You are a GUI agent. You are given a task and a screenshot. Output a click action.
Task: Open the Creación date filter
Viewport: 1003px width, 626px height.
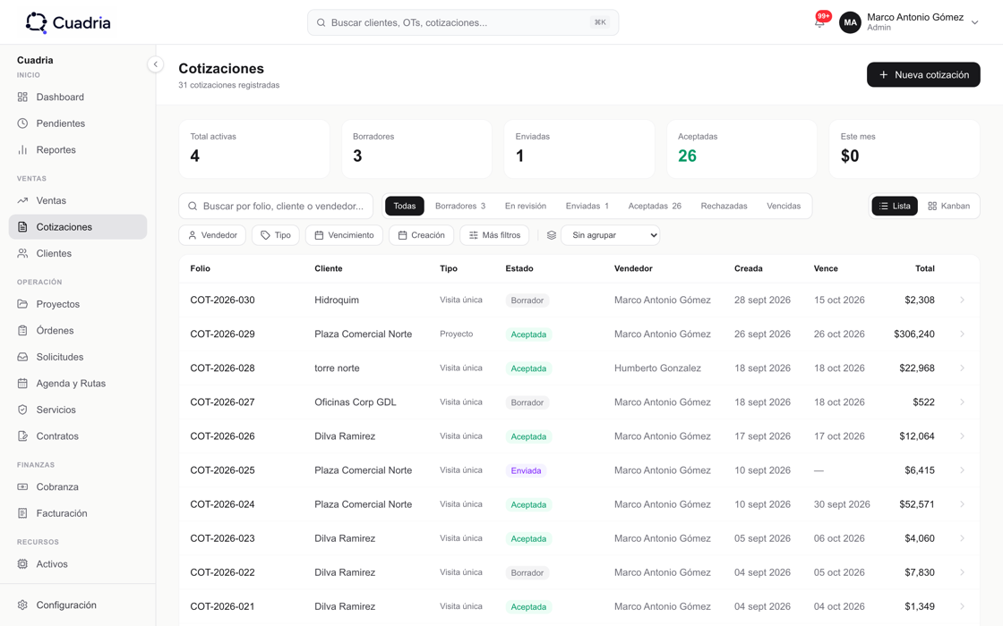(x=422, y=235)
